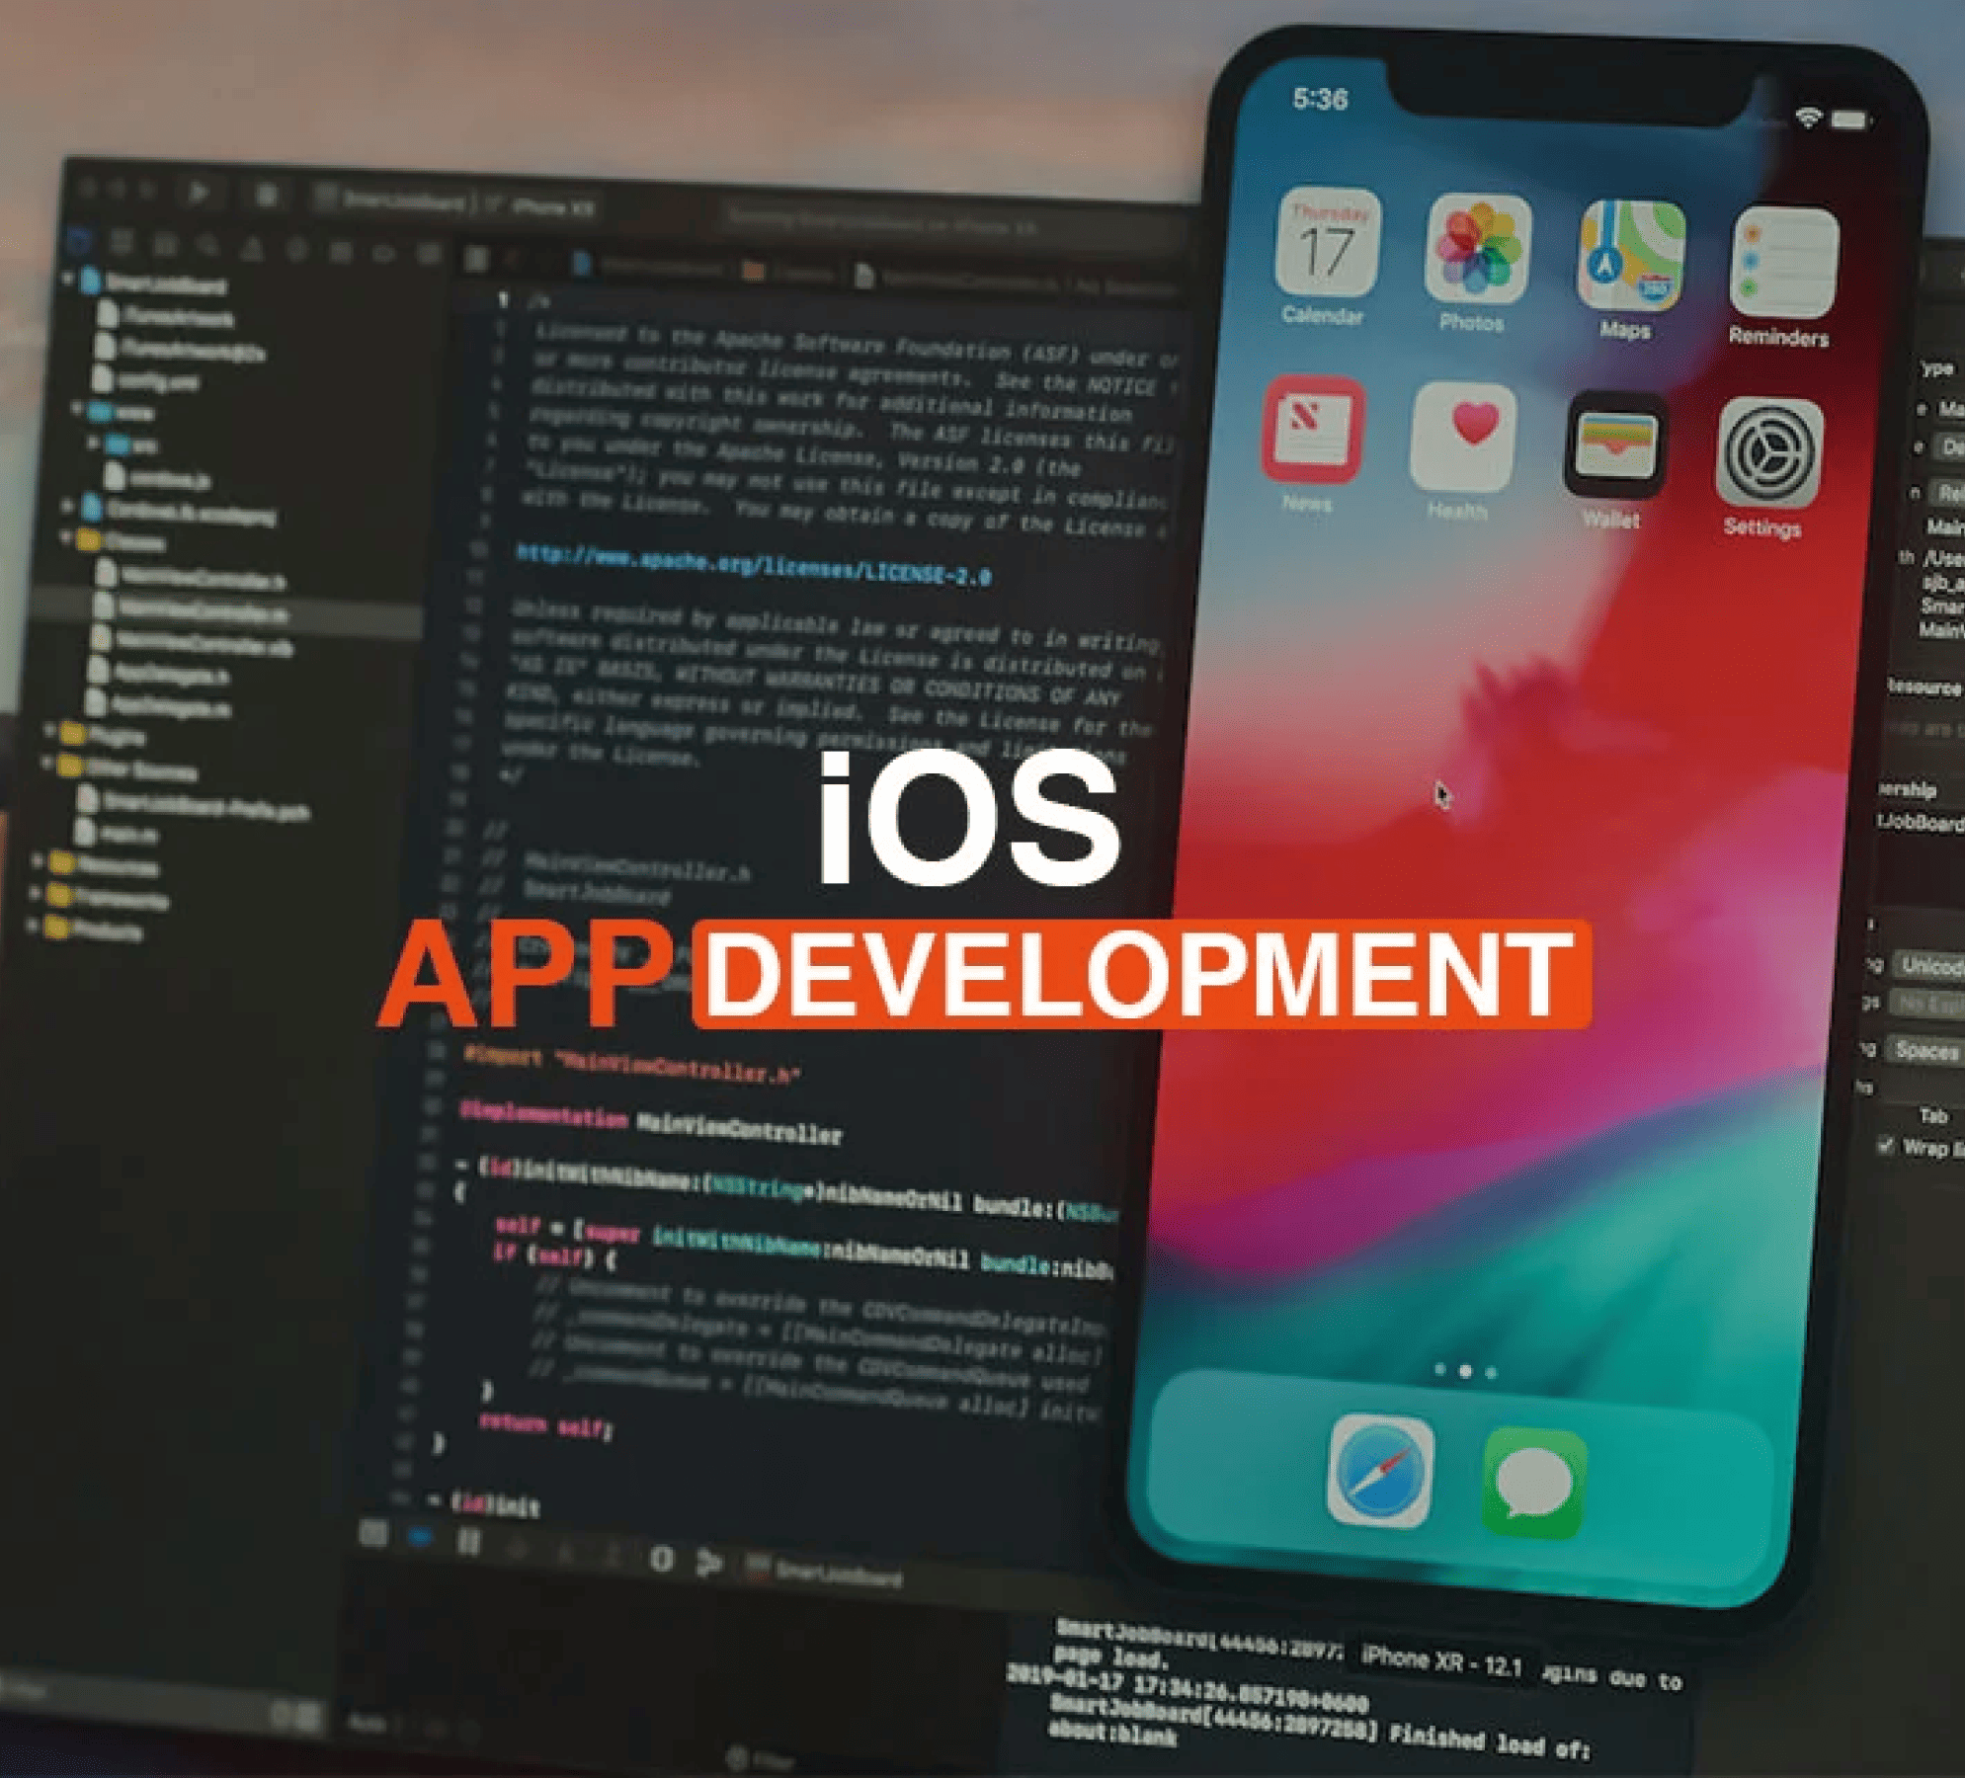Tap the News app icon
The height and width of the screenshot is (1778, 1965).
click(x=1313, y=430)
